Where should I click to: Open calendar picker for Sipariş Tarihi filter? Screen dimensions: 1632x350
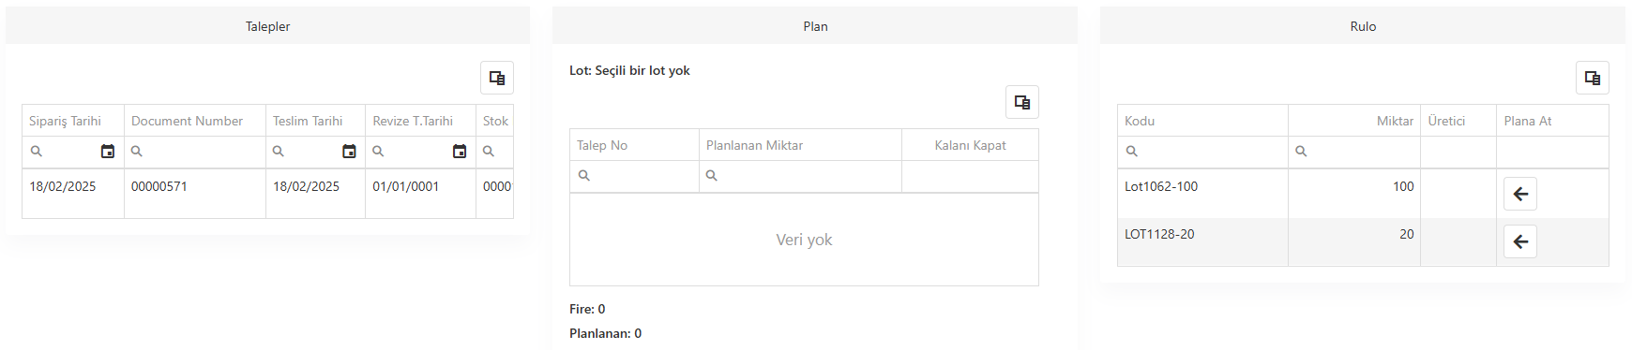(x=108, y=152)
